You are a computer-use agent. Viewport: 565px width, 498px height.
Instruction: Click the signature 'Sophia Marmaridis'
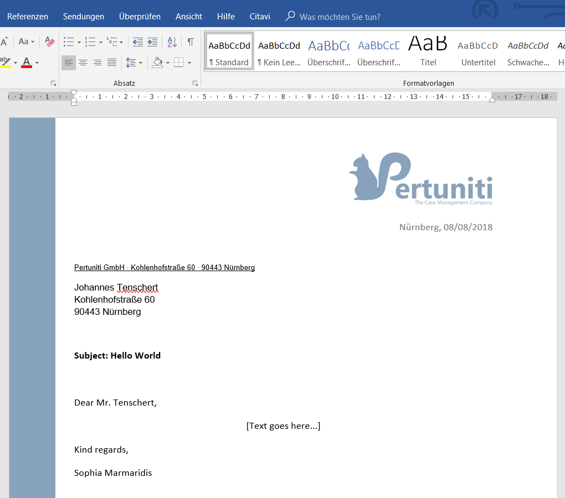click(113, 473)
